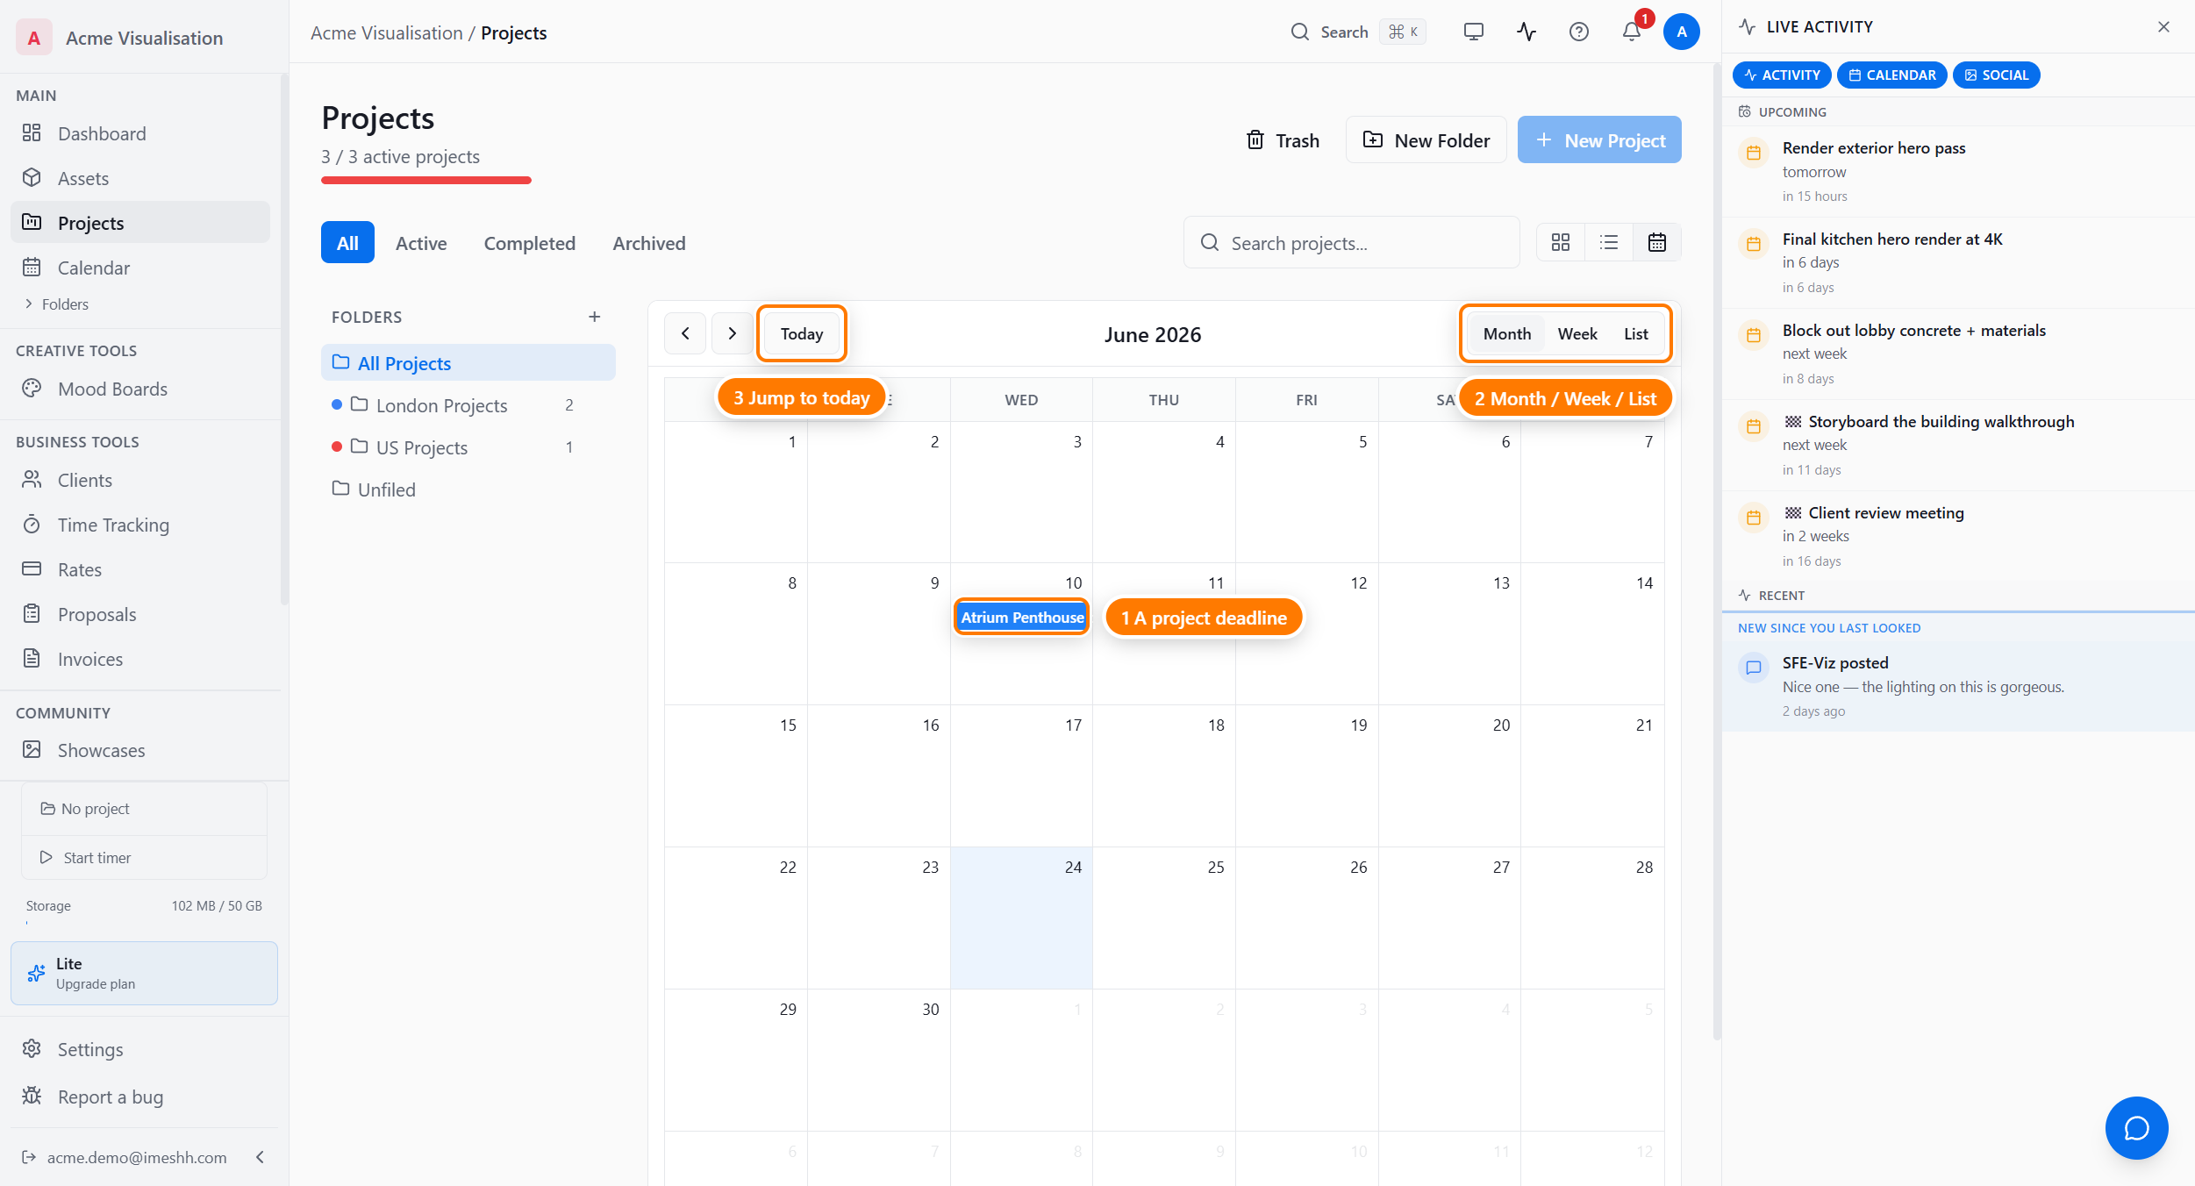Screen dimensions: 2195x1186
Task: Select Week calendar view
Action: [1577, 333]
